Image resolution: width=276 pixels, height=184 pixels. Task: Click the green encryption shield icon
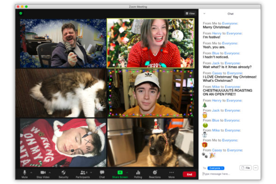21,13
